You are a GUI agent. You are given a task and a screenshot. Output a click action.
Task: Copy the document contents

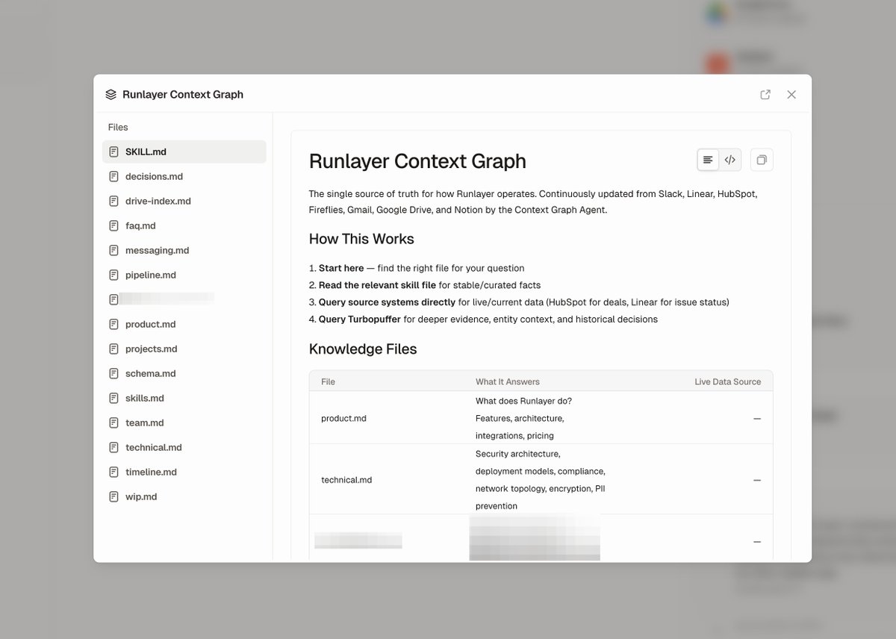point(762,160)
